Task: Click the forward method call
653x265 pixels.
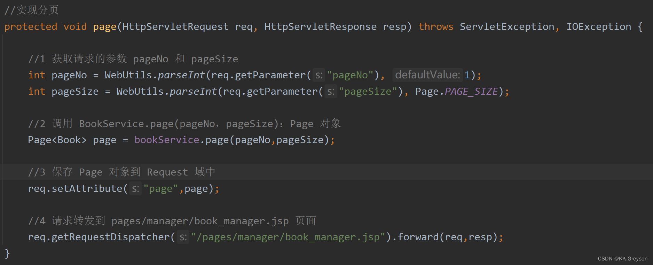Action: [418, 237]
